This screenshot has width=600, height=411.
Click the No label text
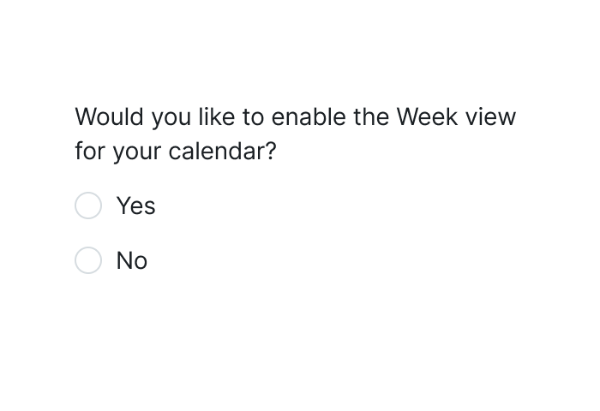click(132, 260)
